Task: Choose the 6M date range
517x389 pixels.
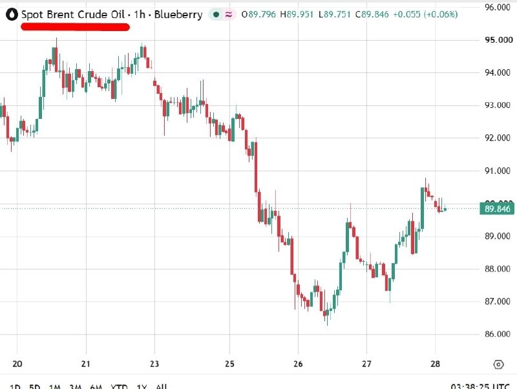Action: tap(96, 386)
